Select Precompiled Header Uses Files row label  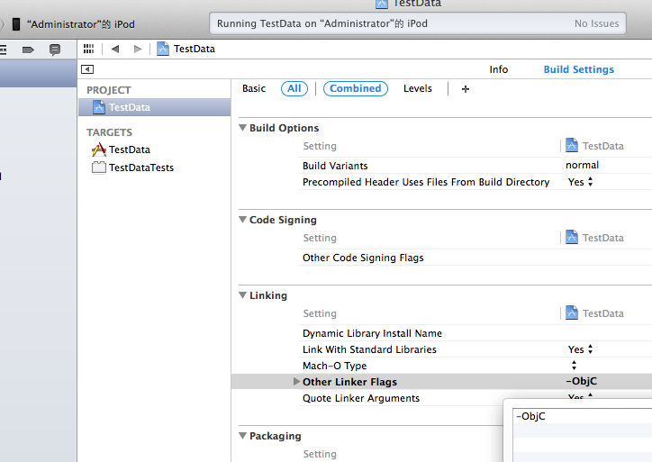[426, 182]
